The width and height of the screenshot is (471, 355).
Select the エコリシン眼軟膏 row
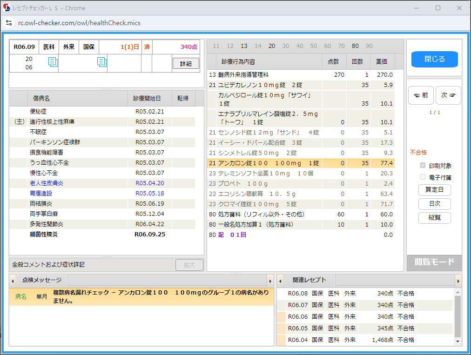(x=301, y=194)
